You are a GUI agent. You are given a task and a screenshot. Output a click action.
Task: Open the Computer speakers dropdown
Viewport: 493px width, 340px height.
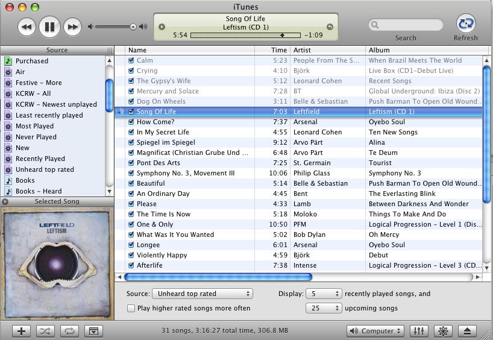click(375, 331)
